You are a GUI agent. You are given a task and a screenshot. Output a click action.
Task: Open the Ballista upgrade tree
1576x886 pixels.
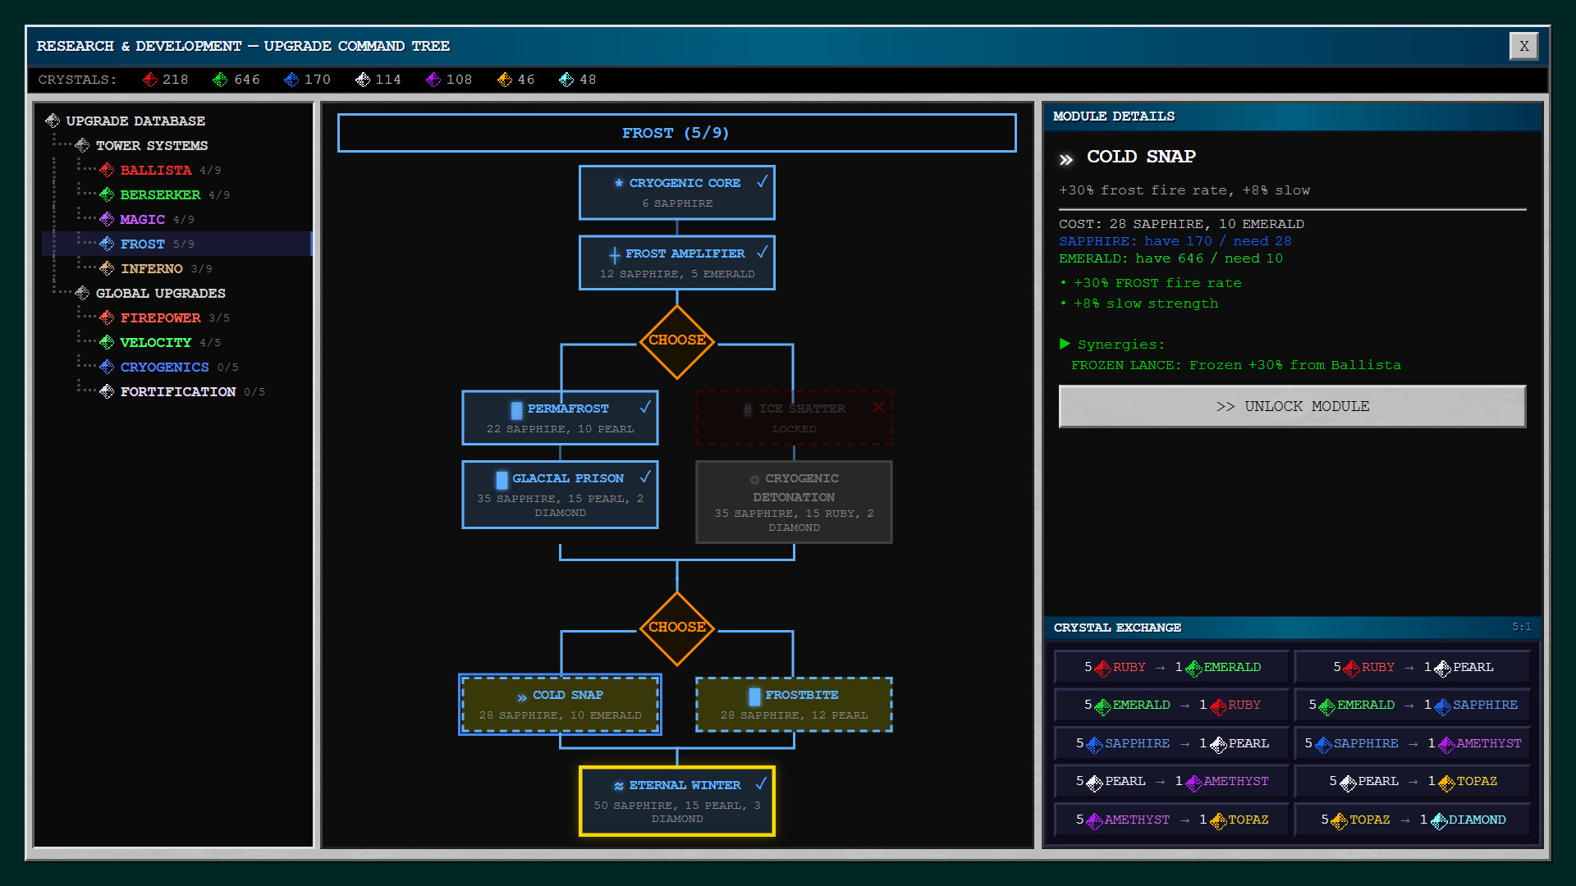tap(156, 170)
